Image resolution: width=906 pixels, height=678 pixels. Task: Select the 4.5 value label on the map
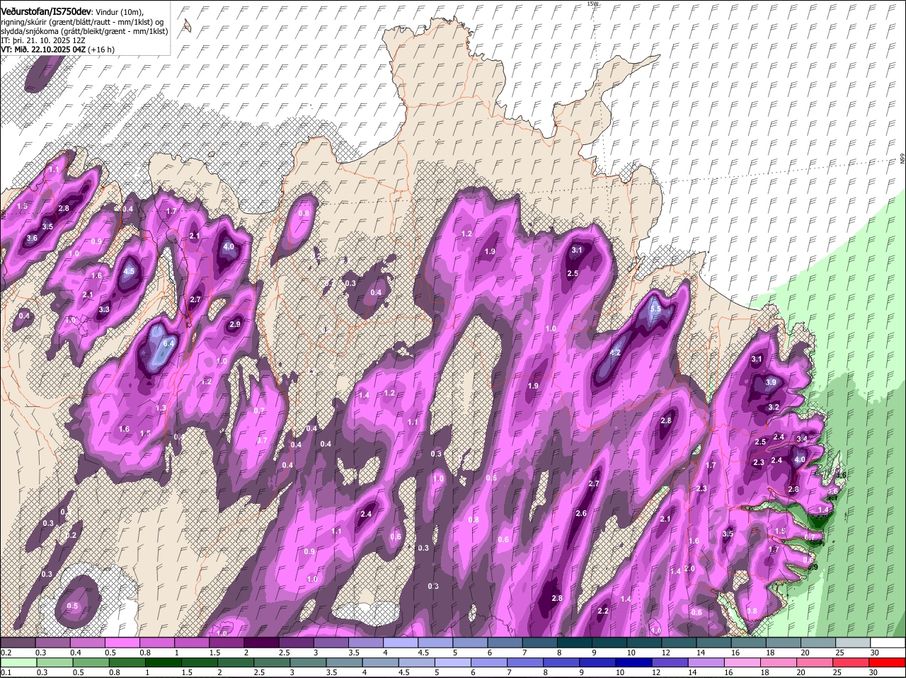pyautogui.click(x=129, y=271)
